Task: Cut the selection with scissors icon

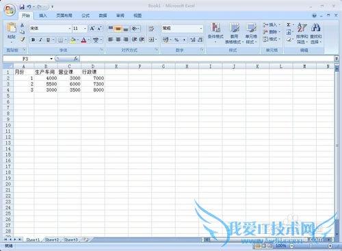Action: 23,25
